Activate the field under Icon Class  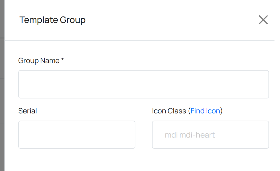[210, 135]
